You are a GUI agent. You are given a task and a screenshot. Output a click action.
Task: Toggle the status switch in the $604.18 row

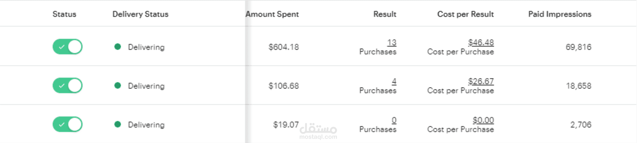[68, 47]
